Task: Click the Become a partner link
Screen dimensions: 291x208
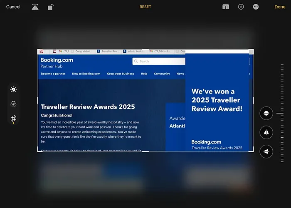Action: [x=53, y=74]
